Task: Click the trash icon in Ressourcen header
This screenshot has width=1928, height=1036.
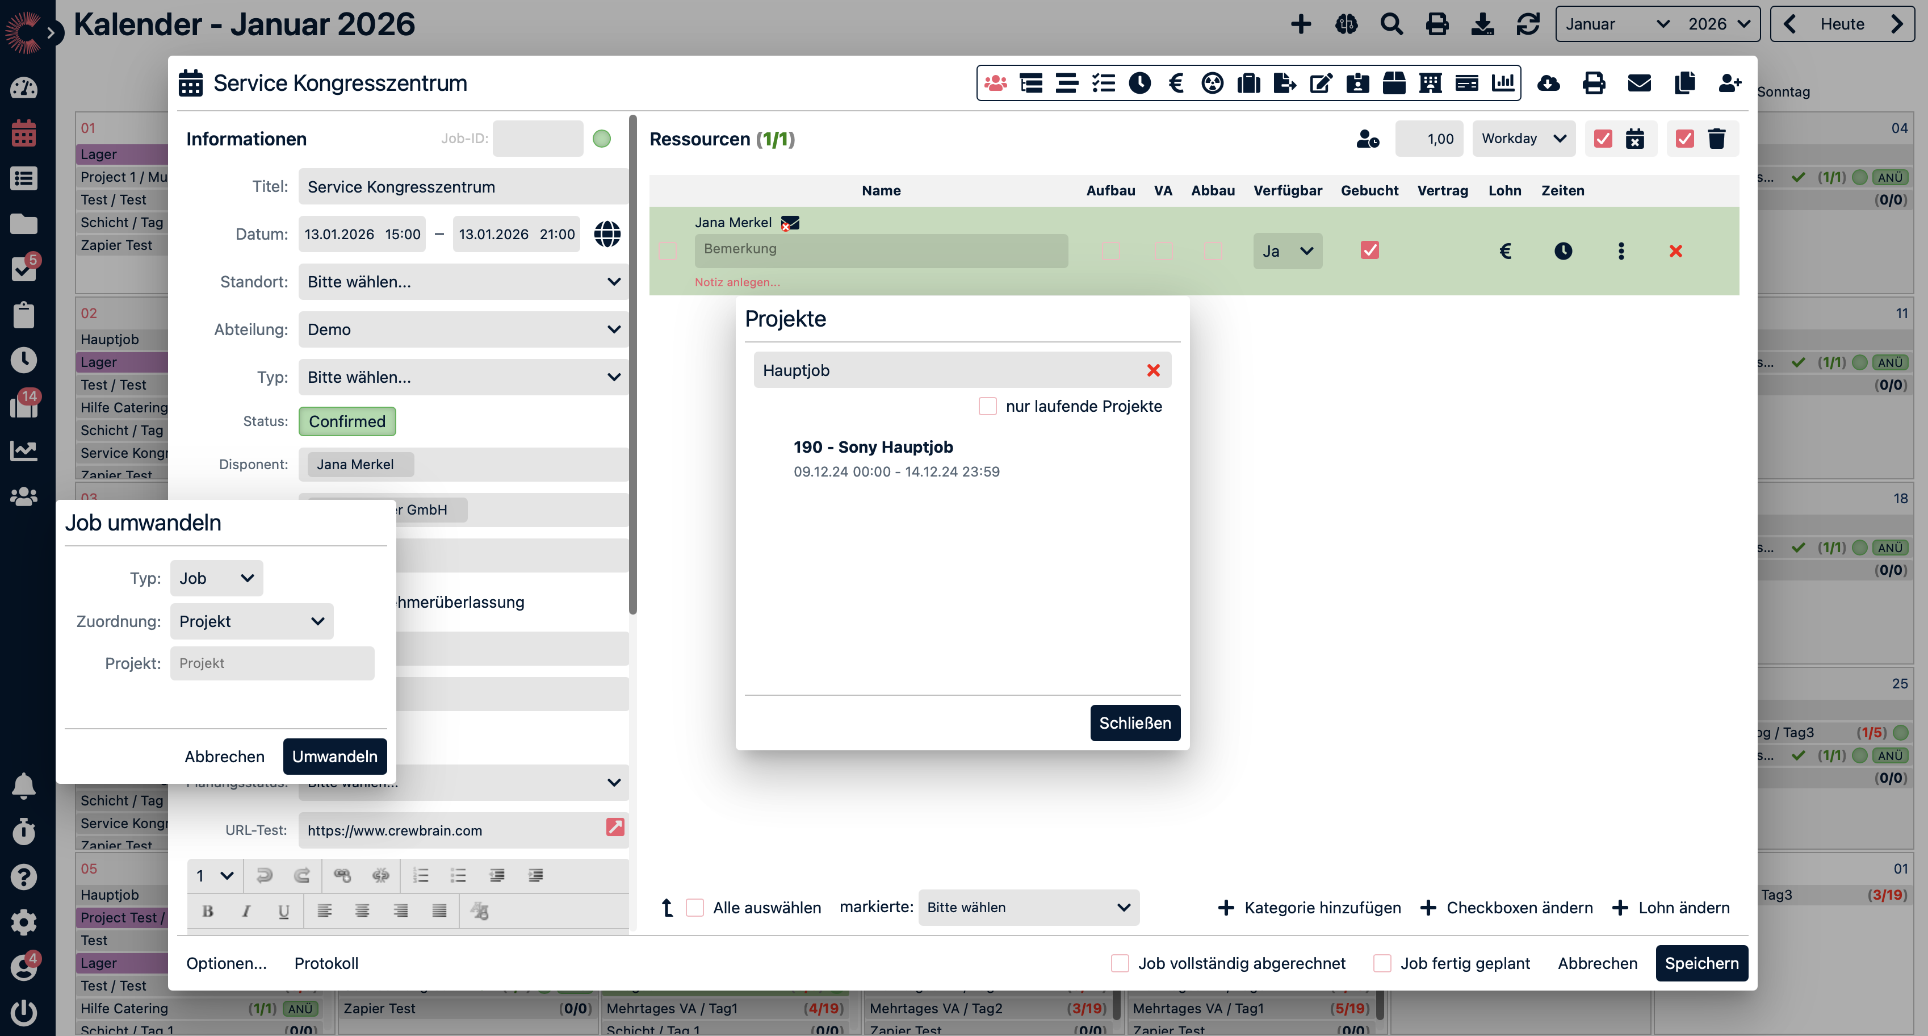Action: 1717,139
